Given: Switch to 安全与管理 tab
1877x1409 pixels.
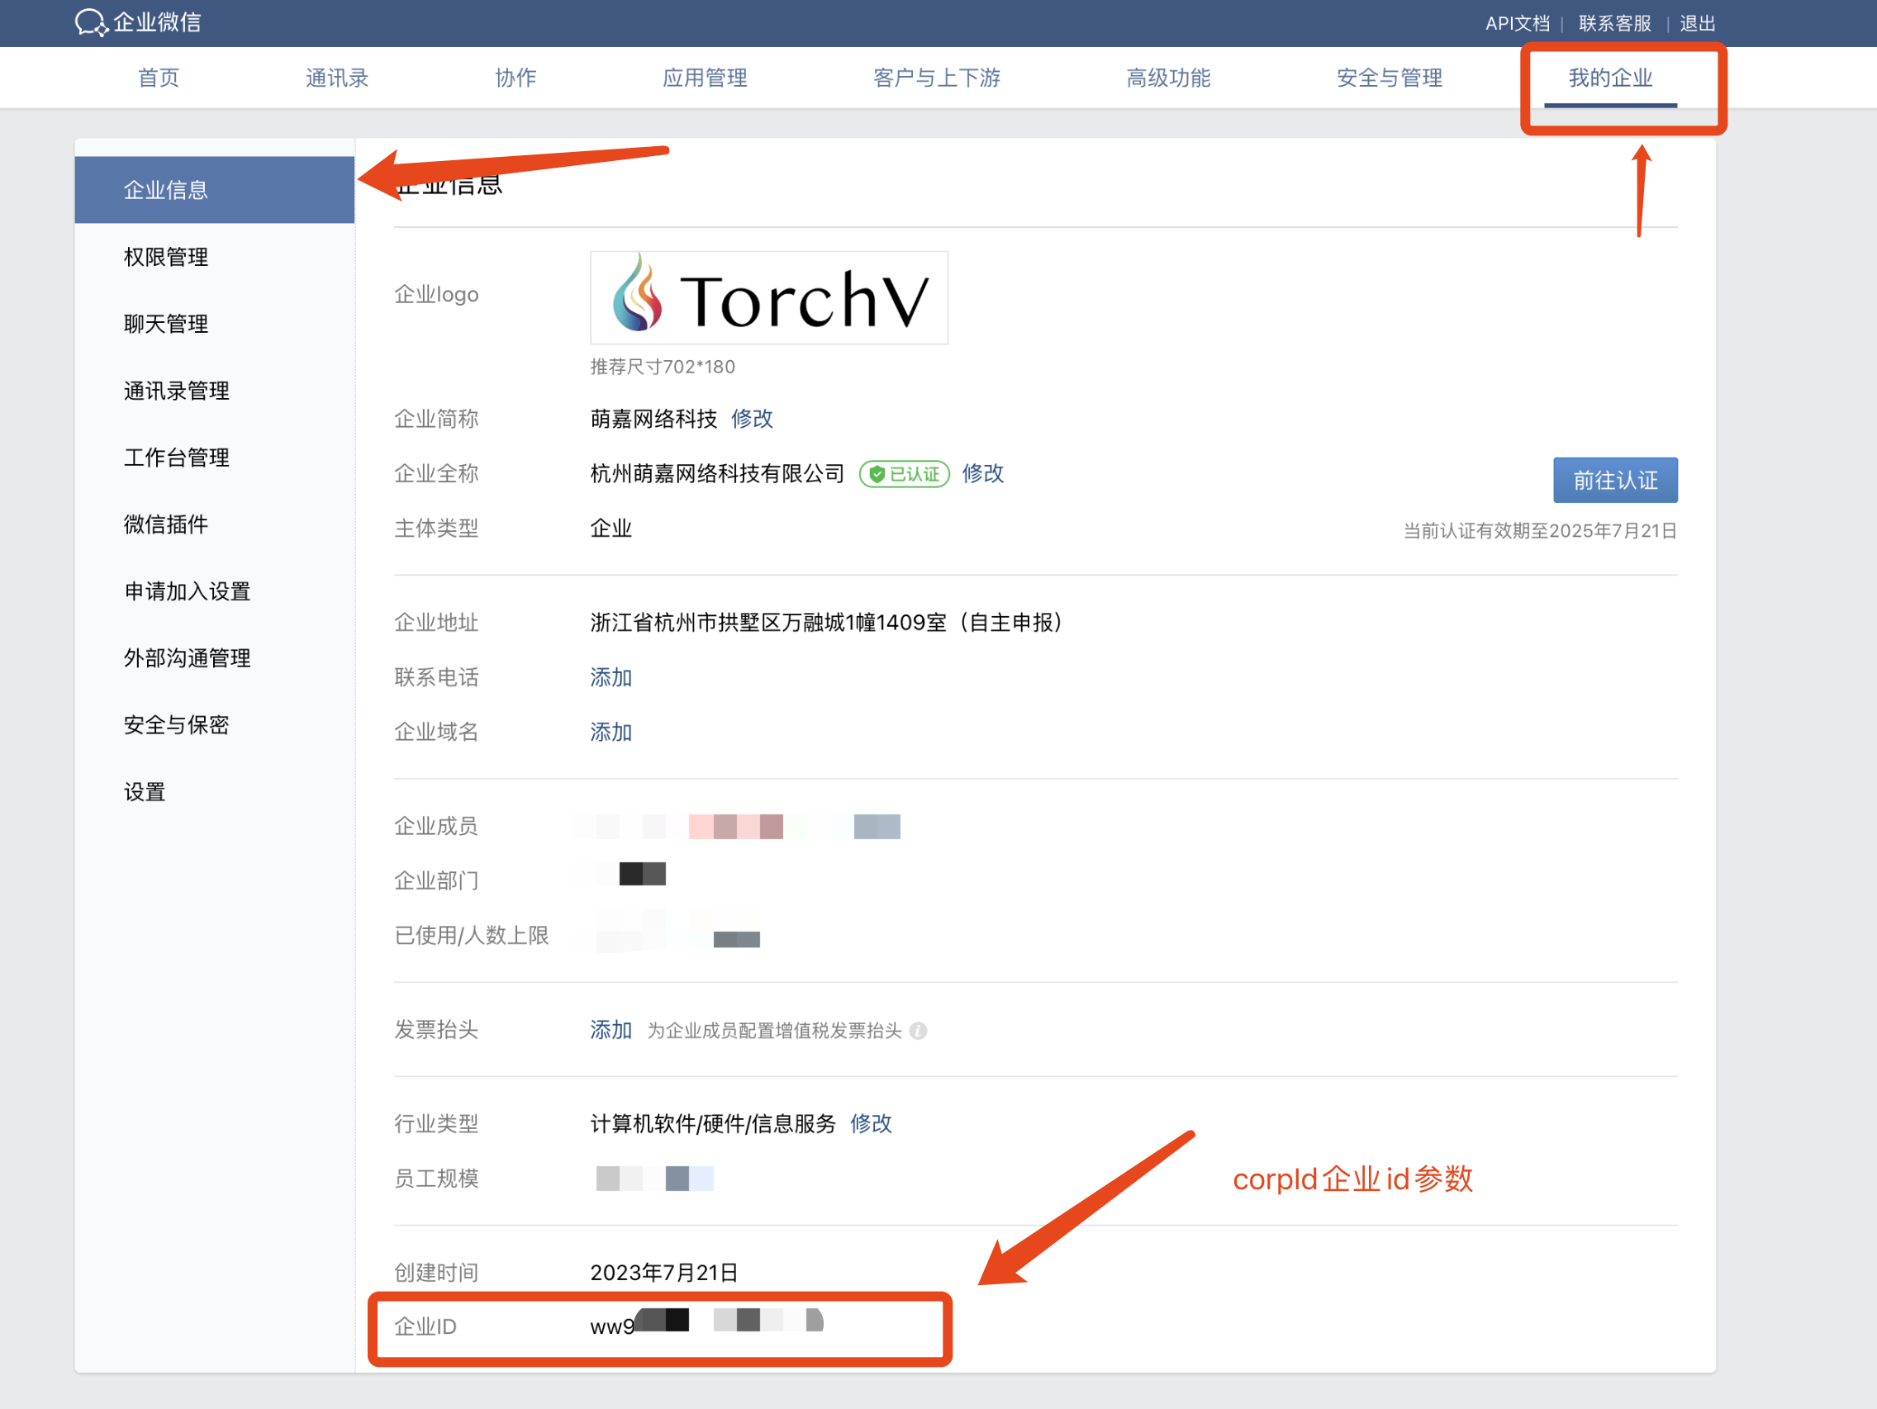Looking at the screenshot, I should [x=1389, y=78].
